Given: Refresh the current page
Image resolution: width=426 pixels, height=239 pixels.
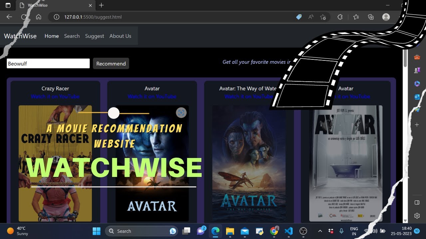Looking at the screenshot, I should 24,17.
